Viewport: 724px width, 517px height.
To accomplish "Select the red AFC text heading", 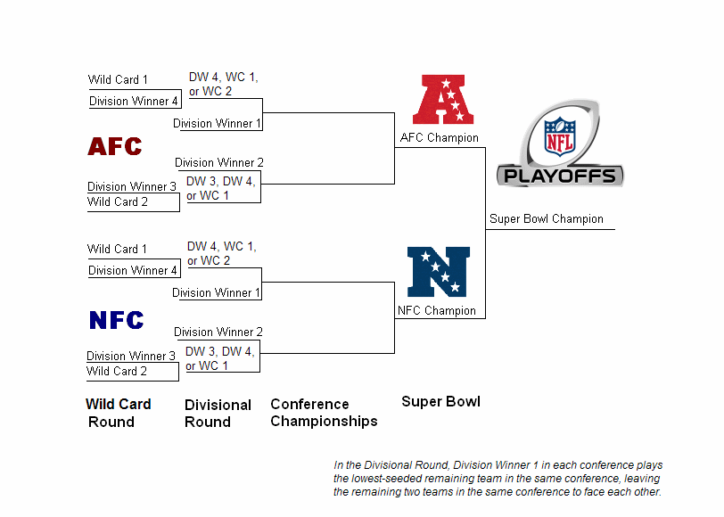I will coord(115,146).
